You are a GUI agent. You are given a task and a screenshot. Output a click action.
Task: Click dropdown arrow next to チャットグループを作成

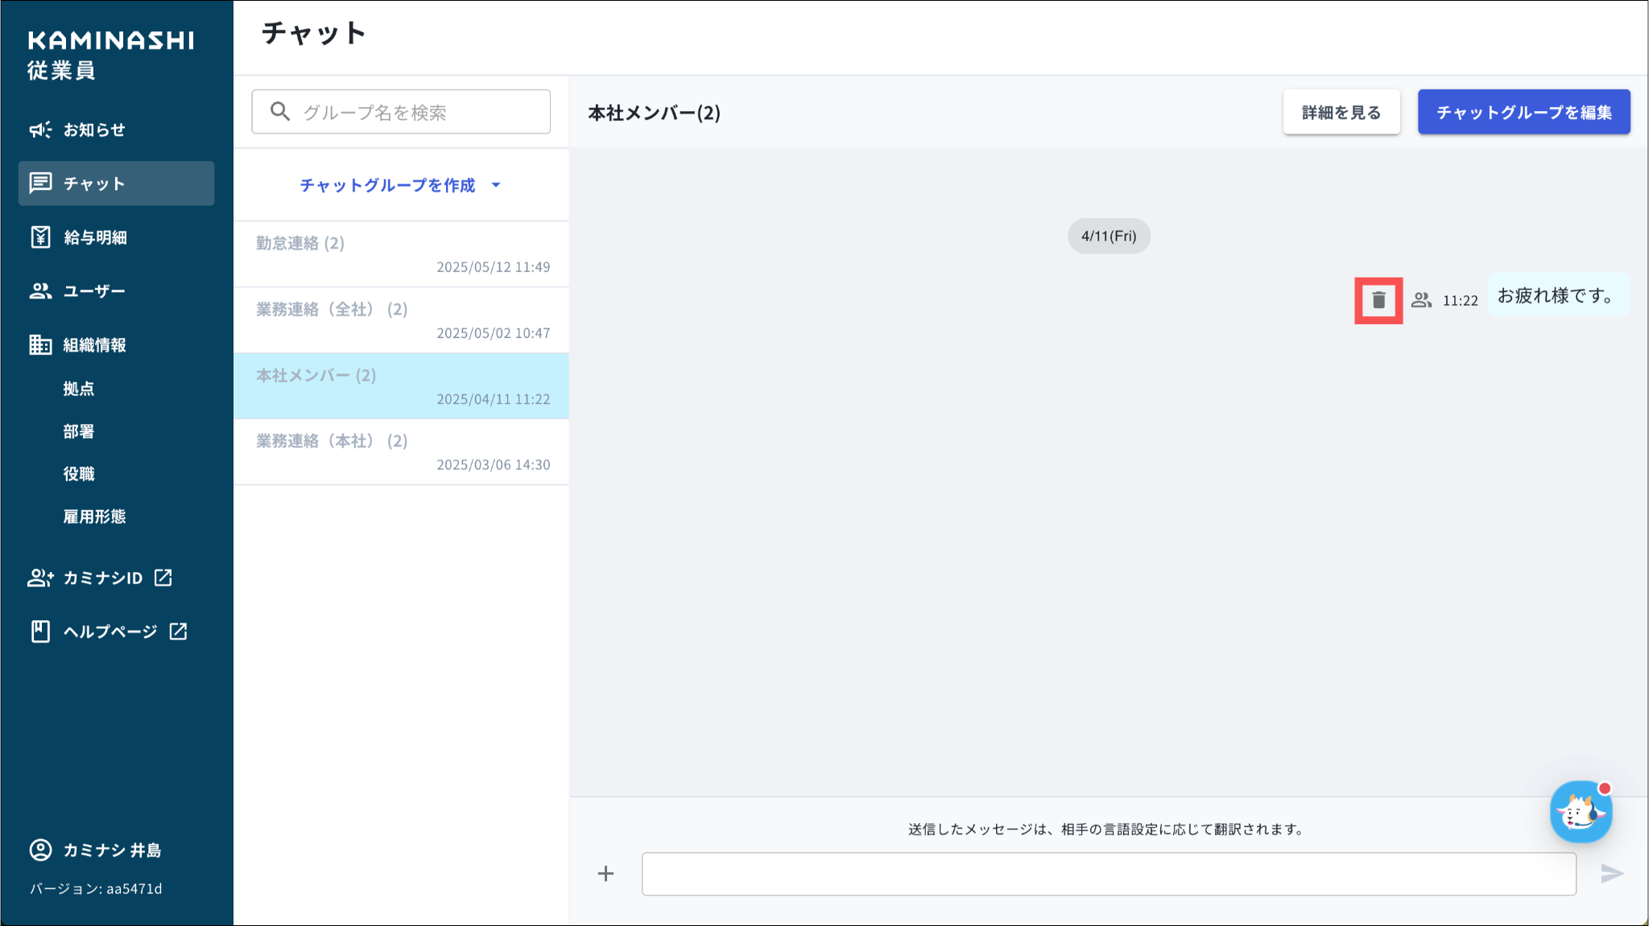point(496,185)
